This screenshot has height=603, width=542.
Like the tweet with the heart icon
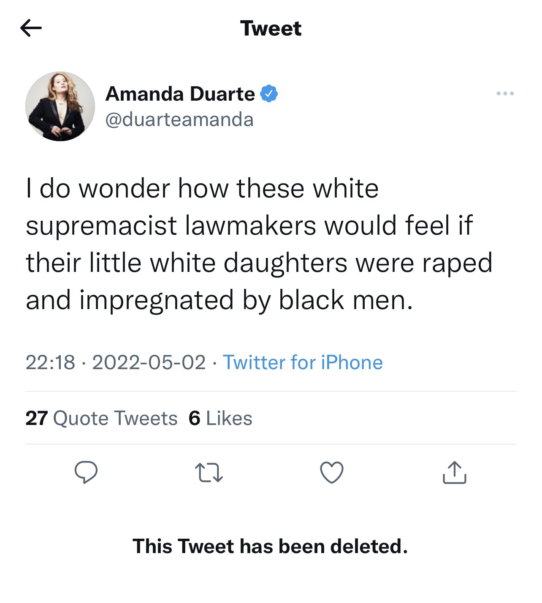(331, 472)
